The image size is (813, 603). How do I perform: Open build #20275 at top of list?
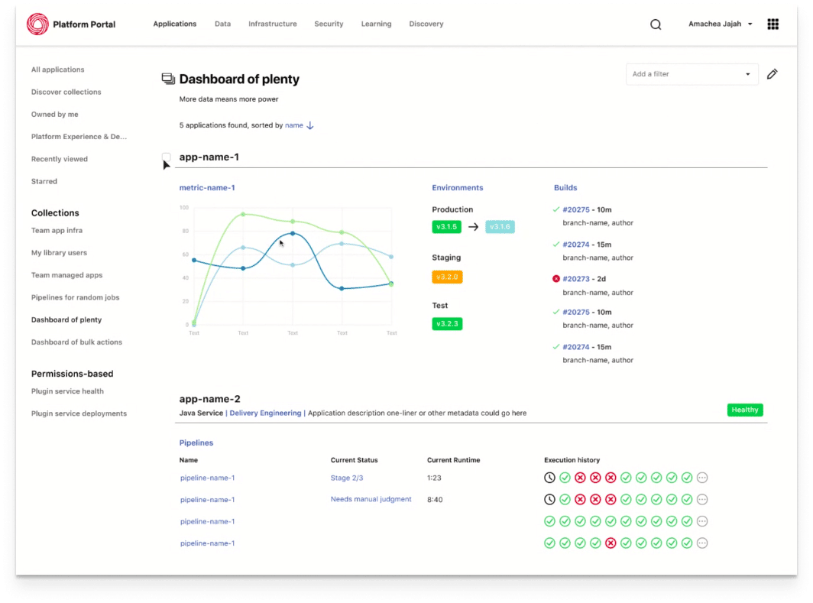576,209
